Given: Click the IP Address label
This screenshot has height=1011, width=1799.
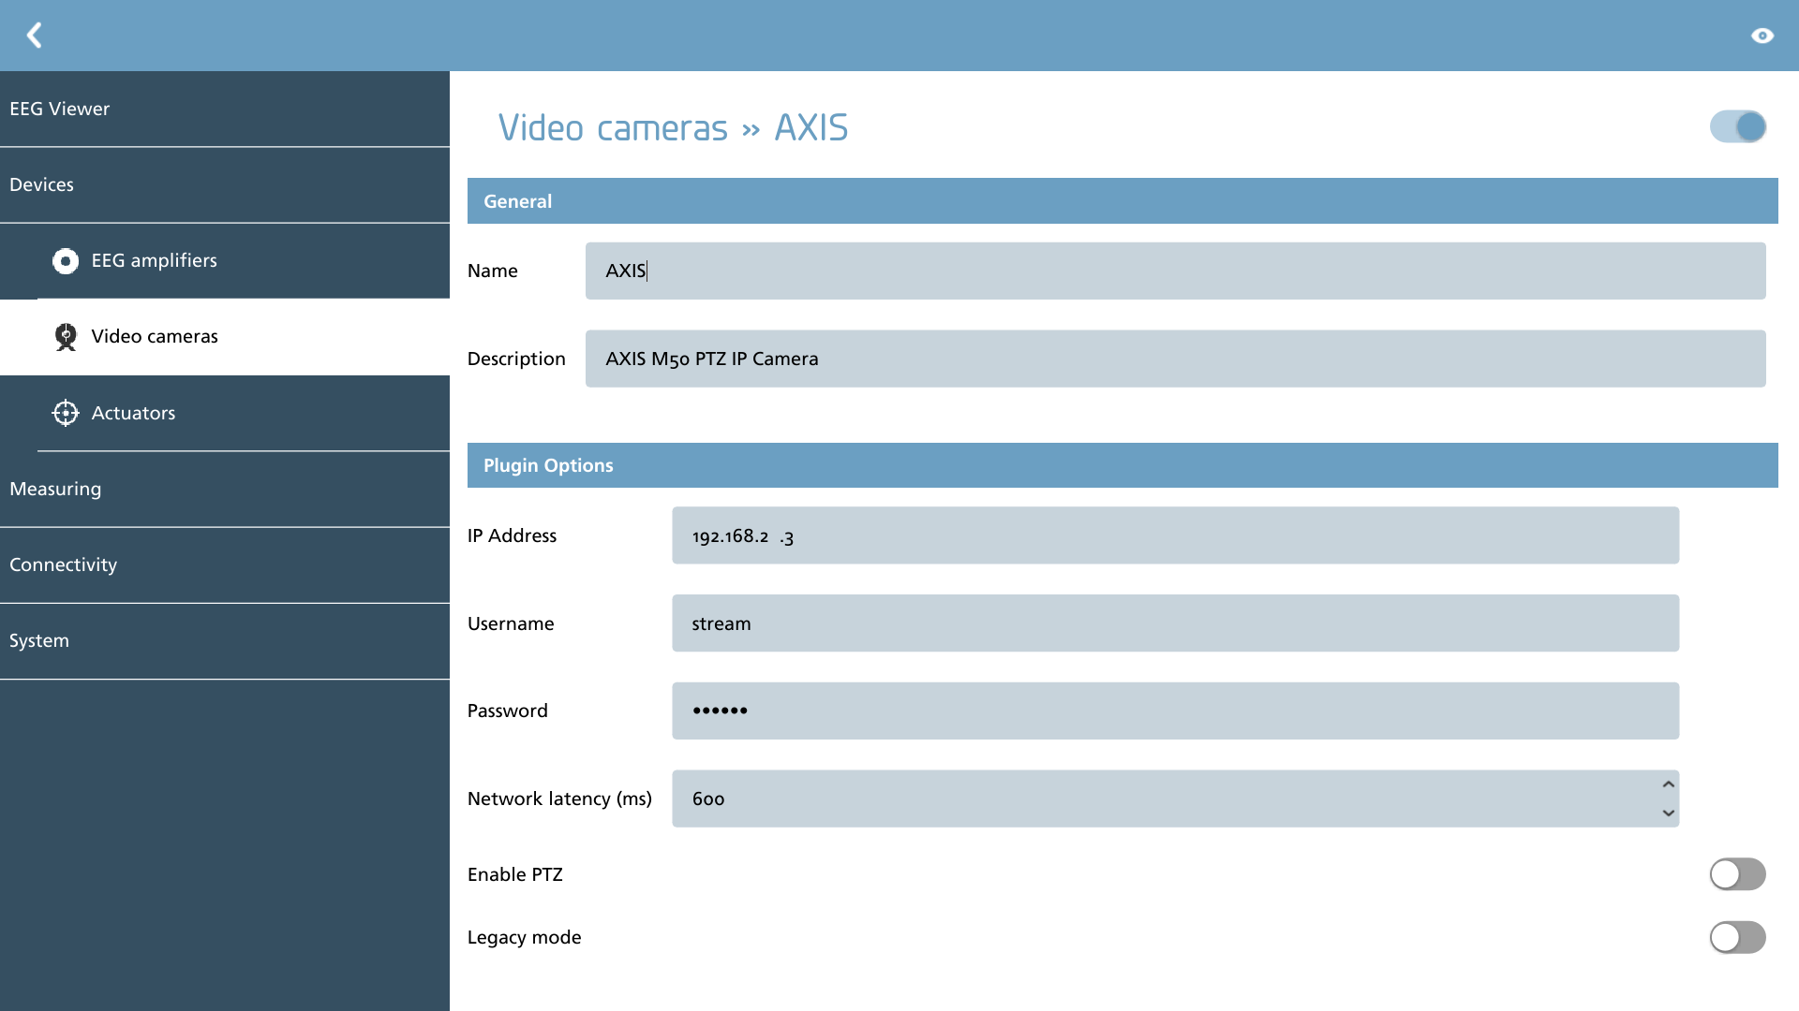Looking at the screenshot, I should (512, 535).
